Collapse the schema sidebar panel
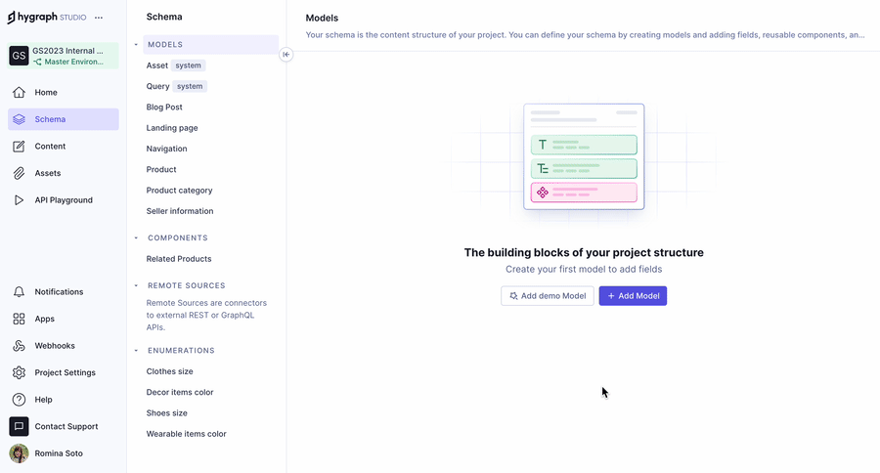 click(x=286, y=55)
